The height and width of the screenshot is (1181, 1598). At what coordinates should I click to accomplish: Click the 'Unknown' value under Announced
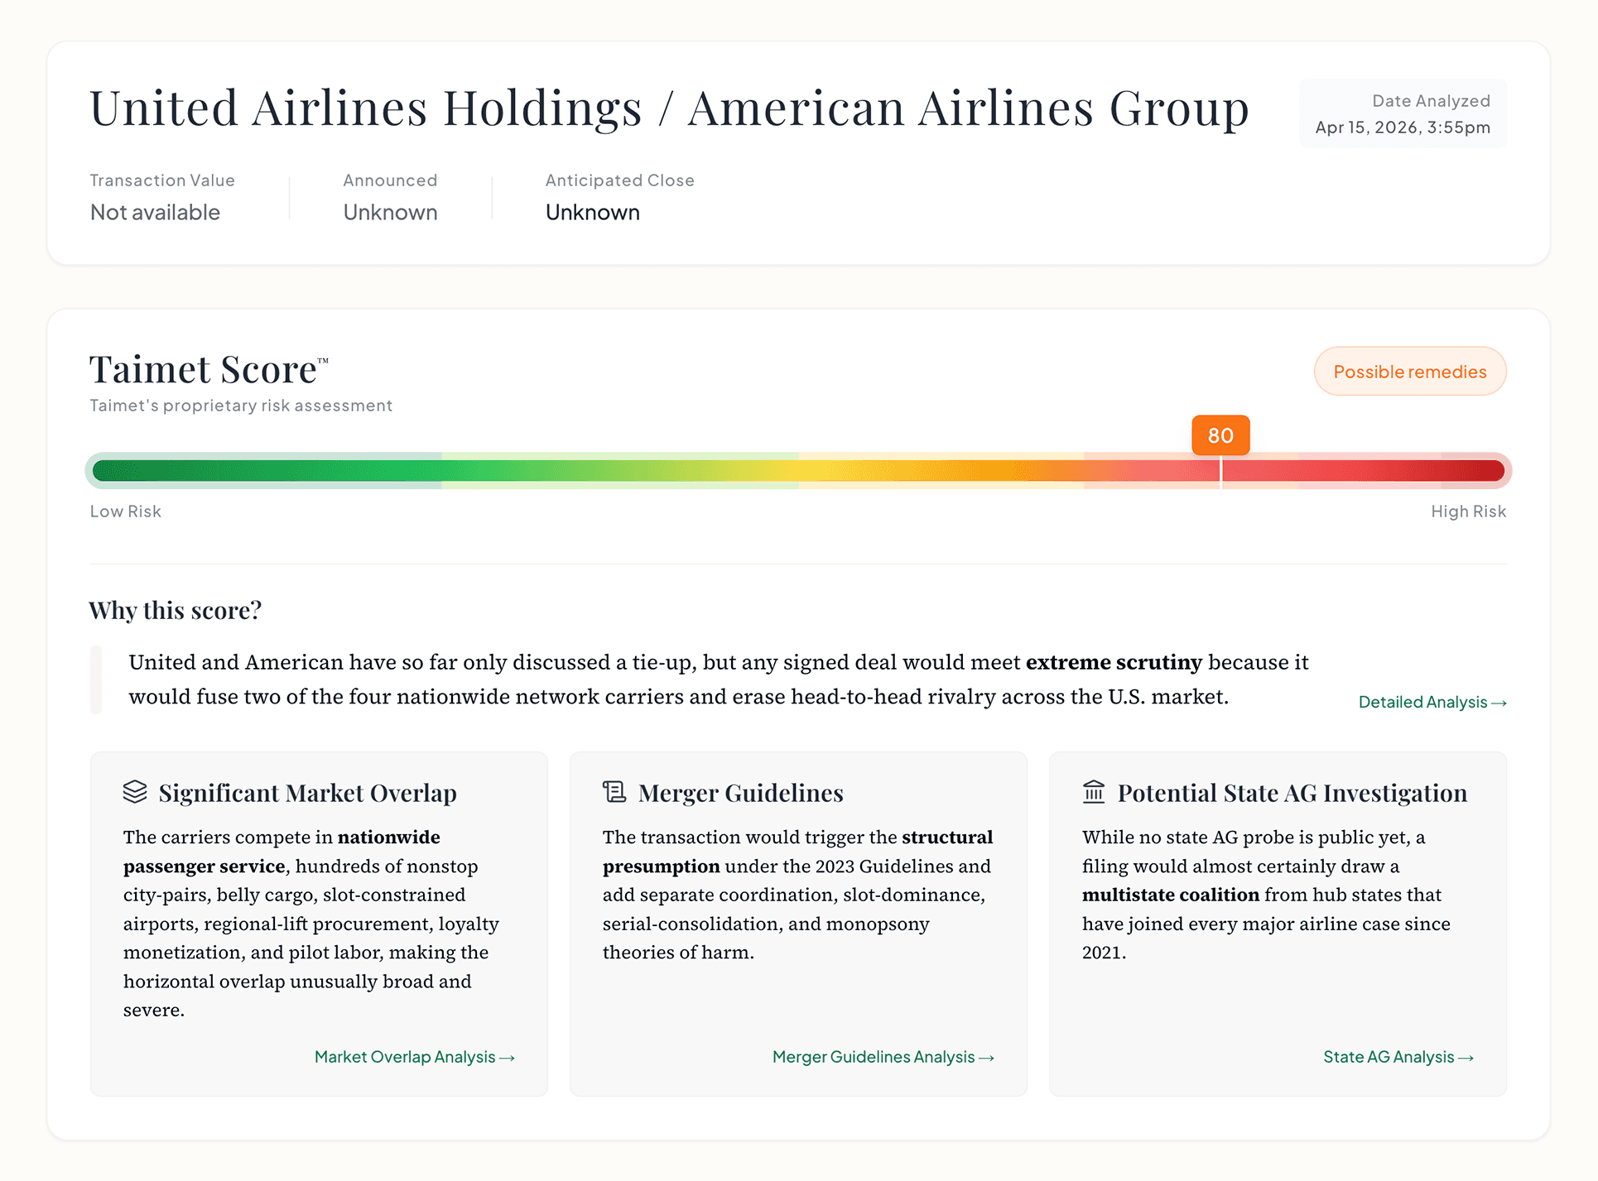pos(390,213)
